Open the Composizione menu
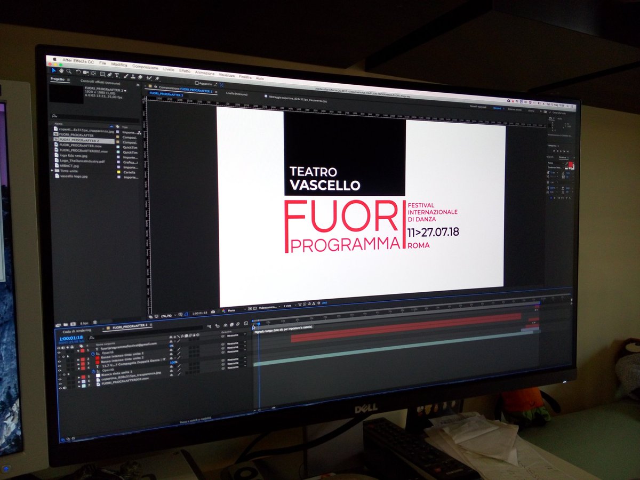Image resolution: width=640 pixels, height=480 pixels. [x=145, y=67]
